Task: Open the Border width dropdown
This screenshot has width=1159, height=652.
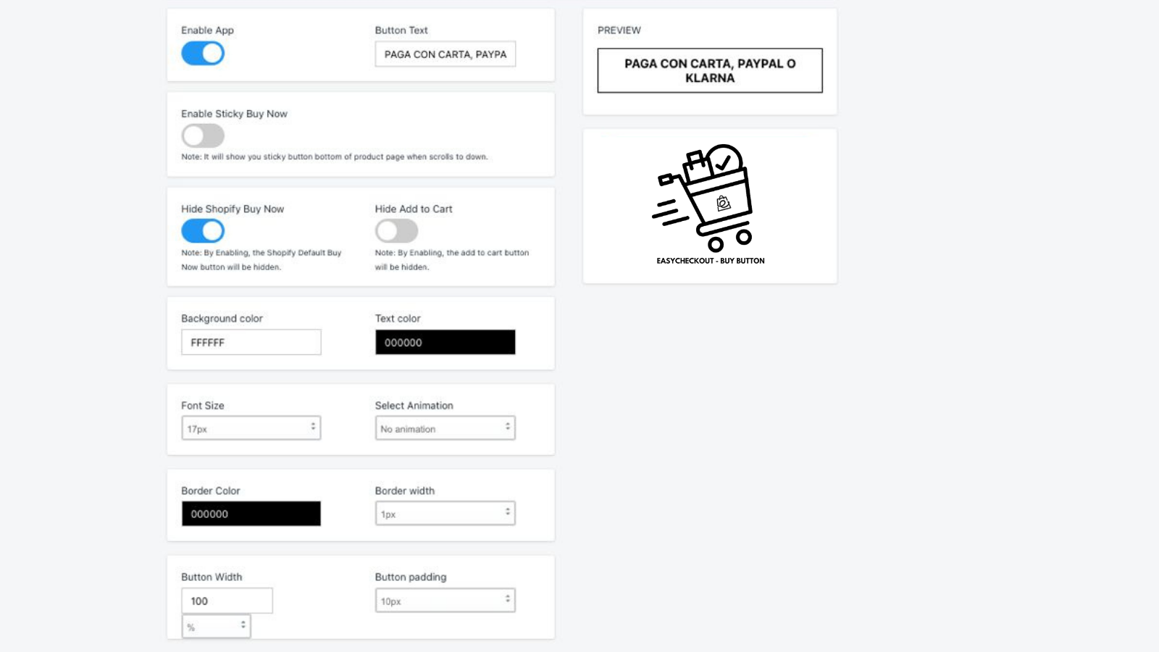Action: [445, 514]
